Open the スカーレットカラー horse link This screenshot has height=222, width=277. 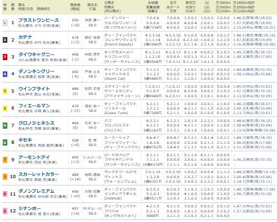(x=38, y=174)
